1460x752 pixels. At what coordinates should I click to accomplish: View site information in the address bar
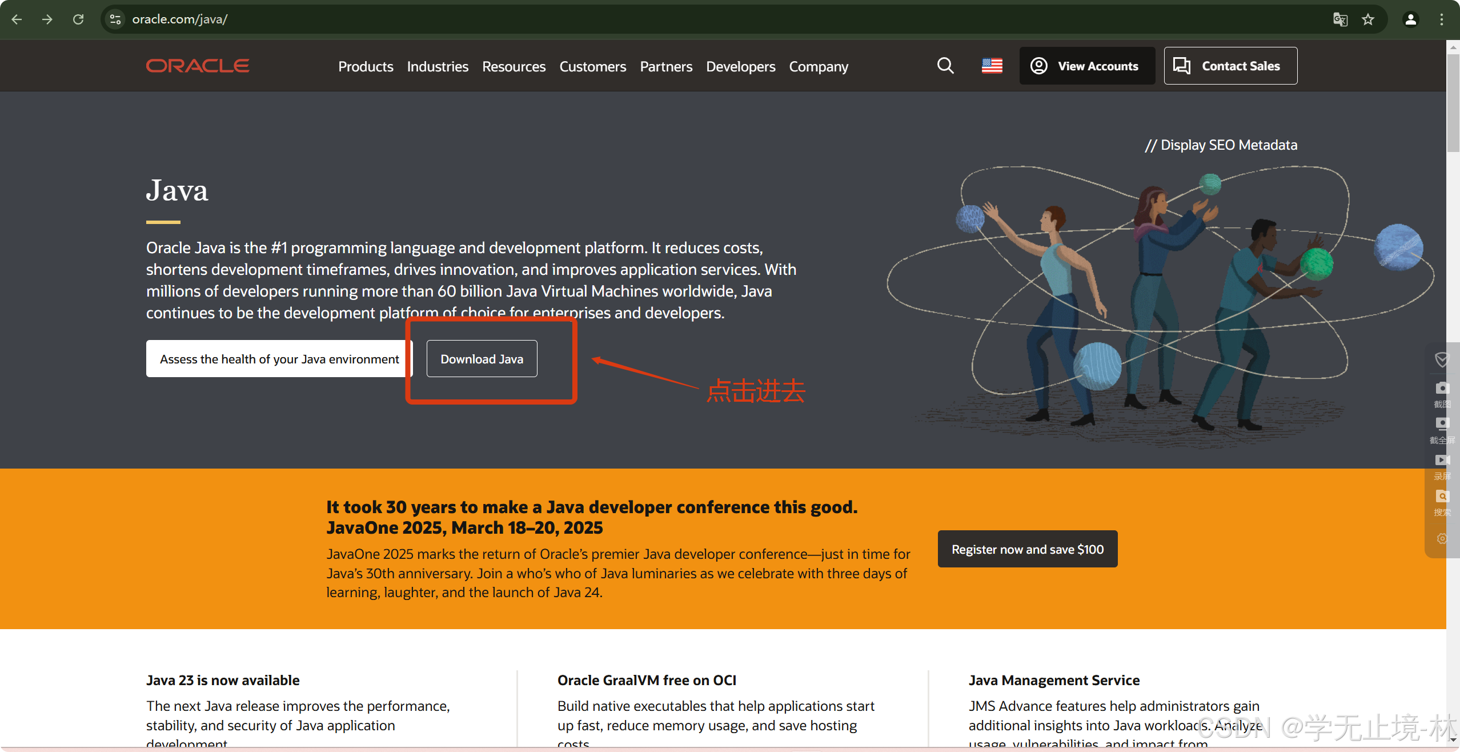115,19
